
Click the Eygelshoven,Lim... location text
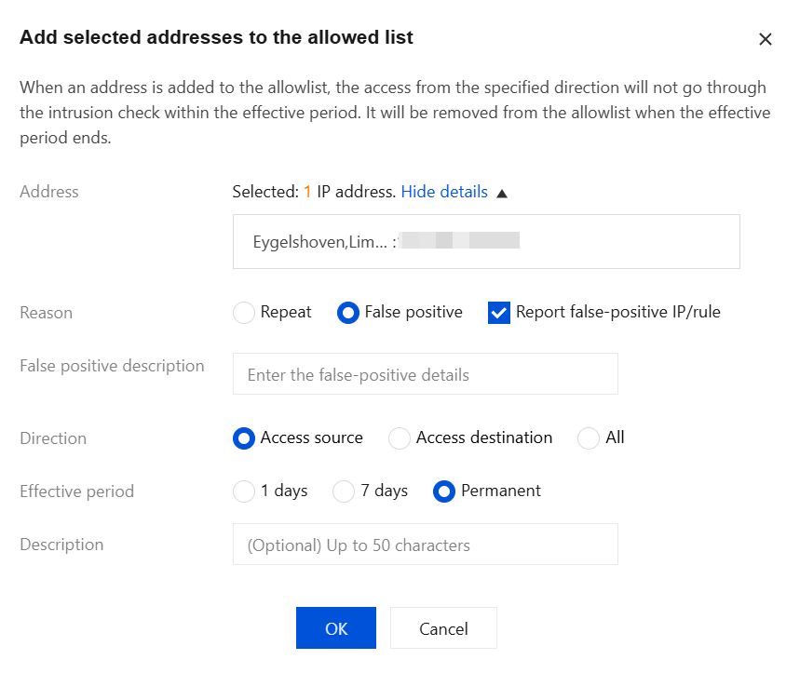(320, 242)
